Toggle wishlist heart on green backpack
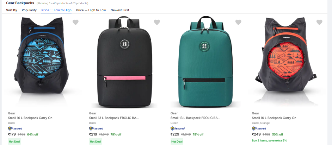Screen dimensions: 332x145 click(238, 22)
